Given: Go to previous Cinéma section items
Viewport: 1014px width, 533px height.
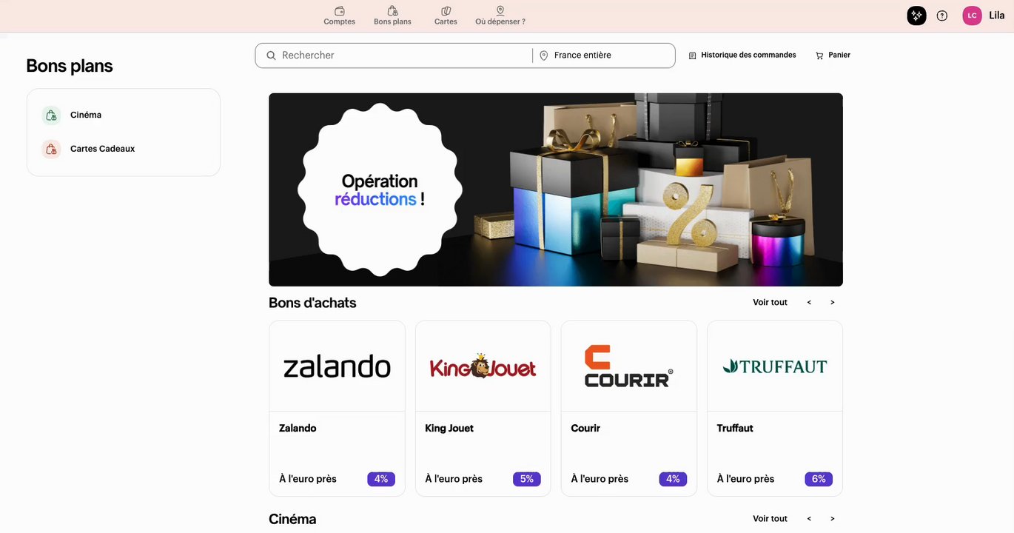Looking at the screenshot, I should click(x=809, y=518).
